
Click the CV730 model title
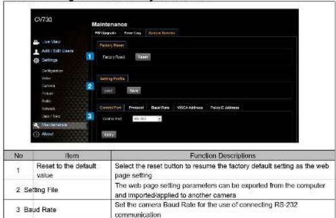(43, 20)
